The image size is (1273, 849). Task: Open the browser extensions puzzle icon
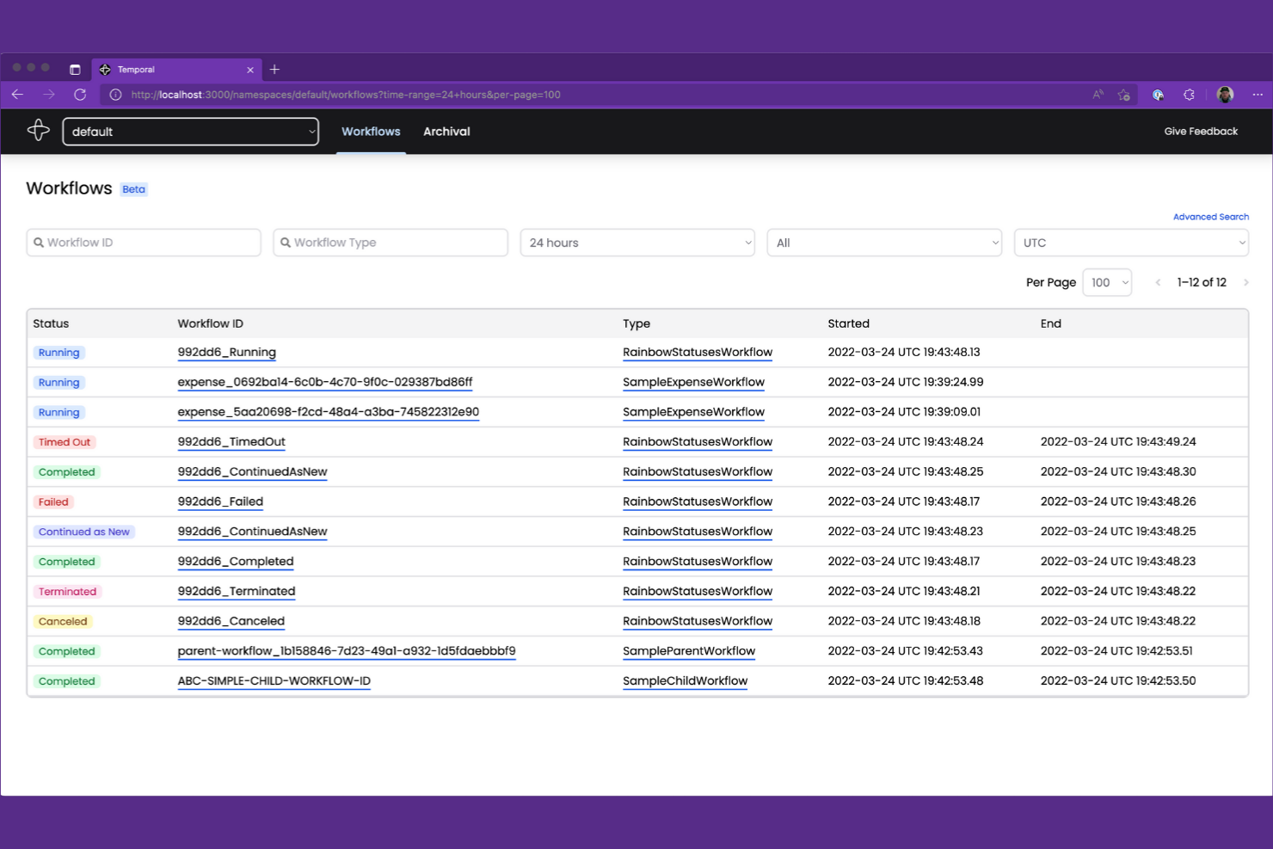[x=1190, y=95]
